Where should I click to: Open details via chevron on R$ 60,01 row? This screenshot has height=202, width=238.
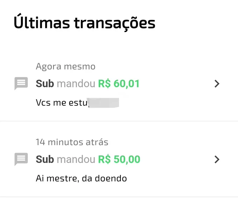[x=217, y=84]
